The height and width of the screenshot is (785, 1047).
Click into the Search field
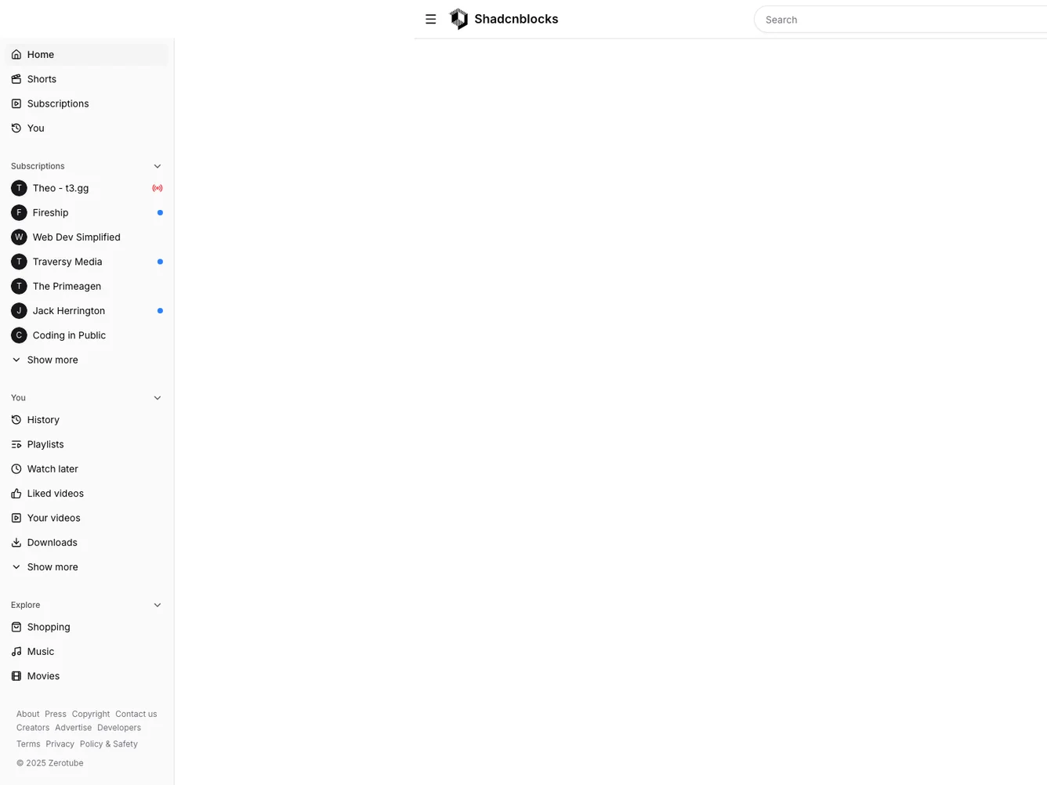pyautogui.click(x=901, y=20)
